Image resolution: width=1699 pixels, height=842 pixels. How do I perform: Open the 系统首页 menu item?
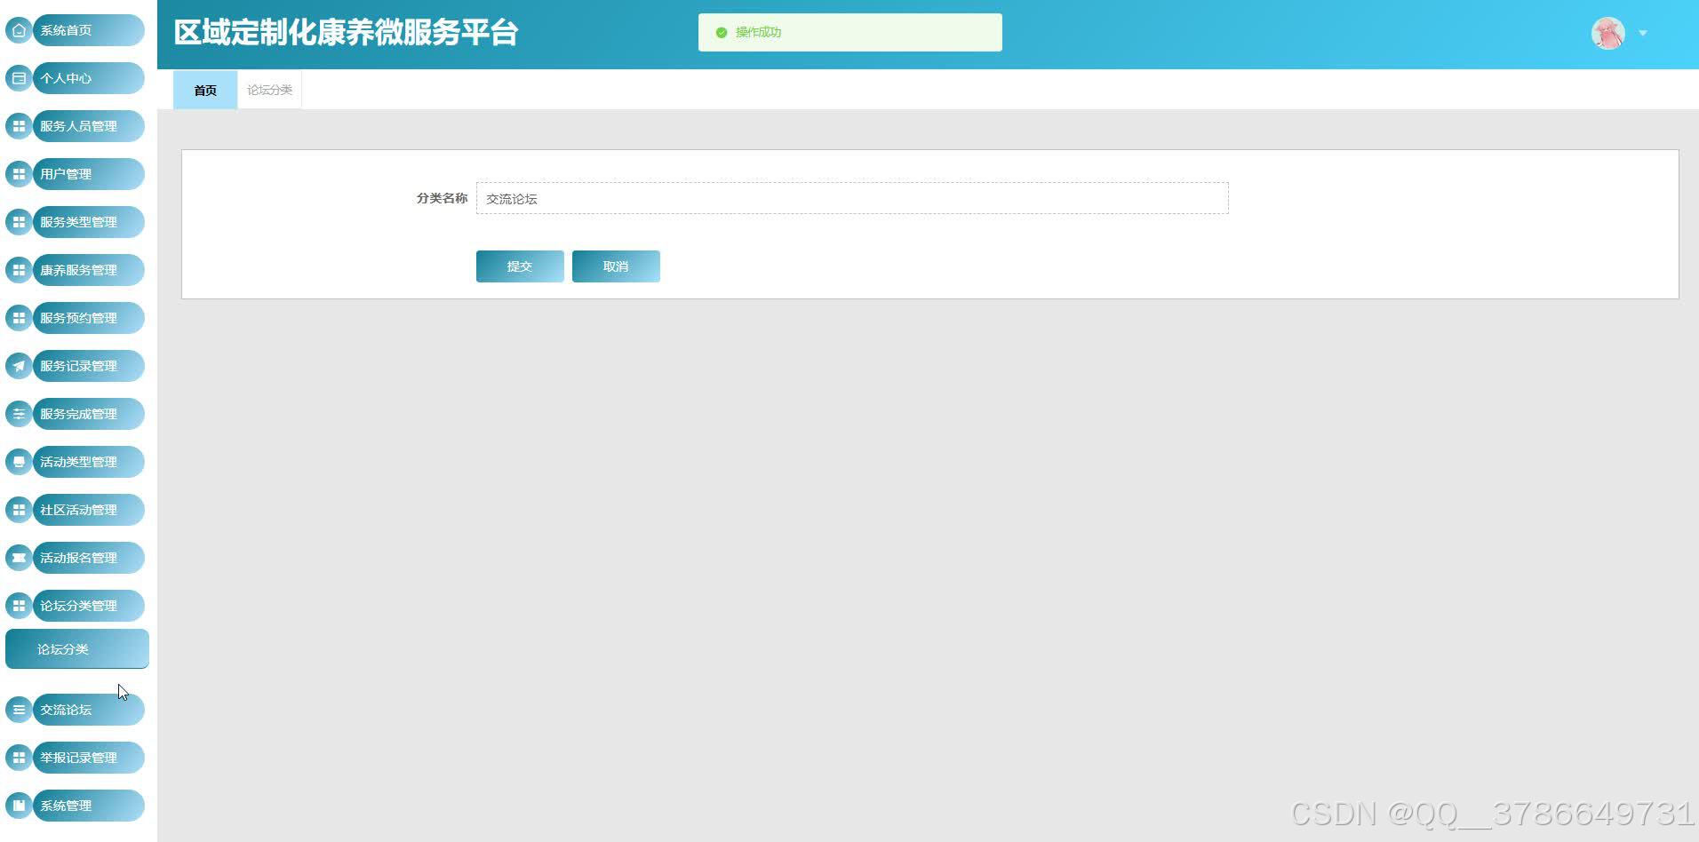pos(88,30)
